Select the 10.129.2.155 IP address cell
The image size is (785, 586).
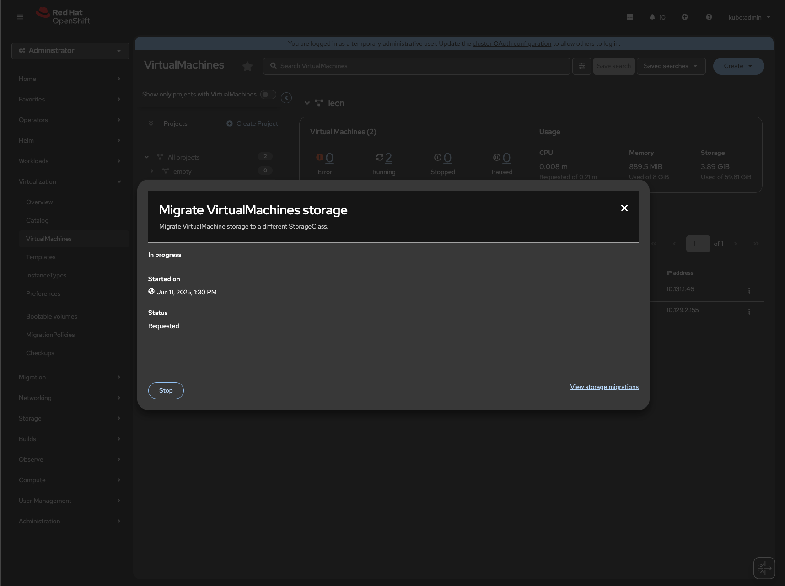coord(683,310)
